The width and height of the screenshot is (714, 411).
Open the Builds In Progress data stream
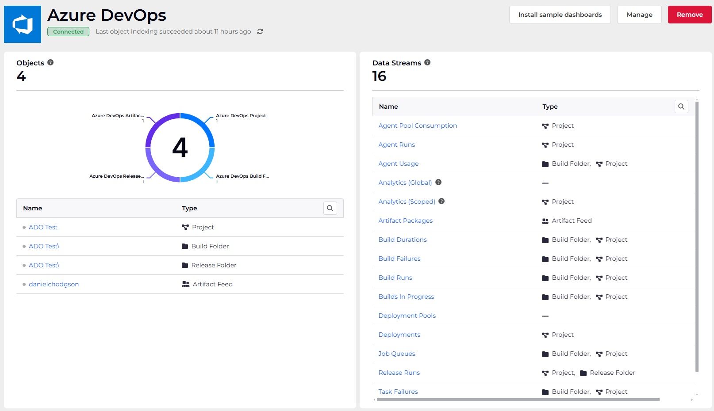(x=406, y=297)
